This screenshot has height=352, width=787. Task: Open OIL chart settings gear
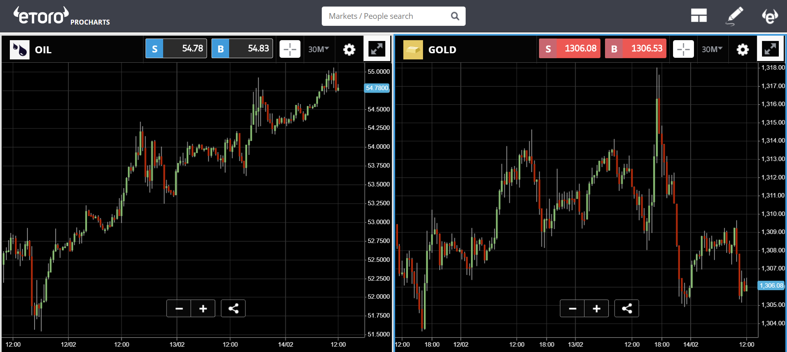pos(349,50)
